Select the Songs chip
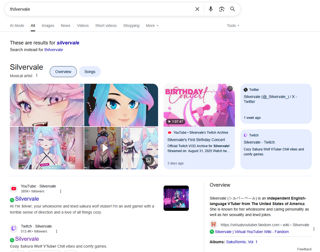The width and height of the screenshot is (320, 252). pyautogui.click(x=90, y=72)
